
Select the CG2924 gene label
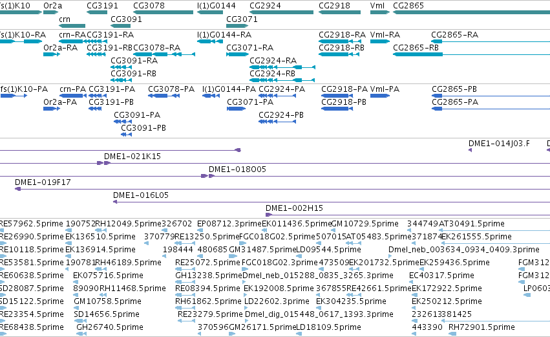pyautogui.click(x=265, y=6)
